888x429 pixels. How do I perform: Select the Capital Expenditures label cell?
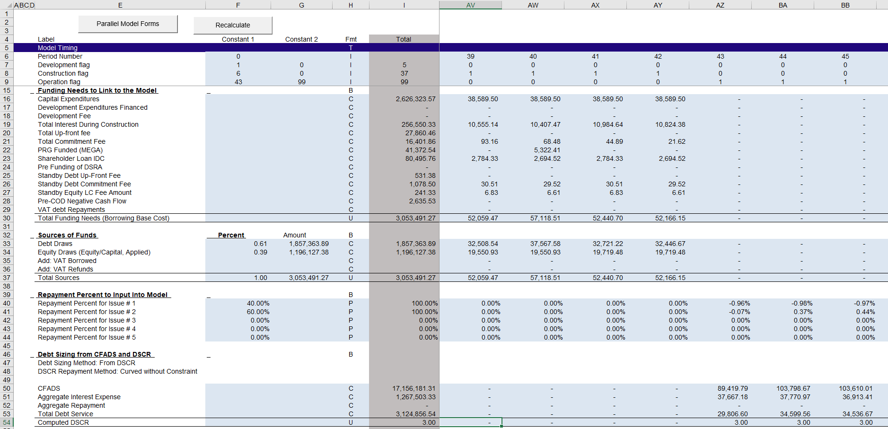(69, 99)
